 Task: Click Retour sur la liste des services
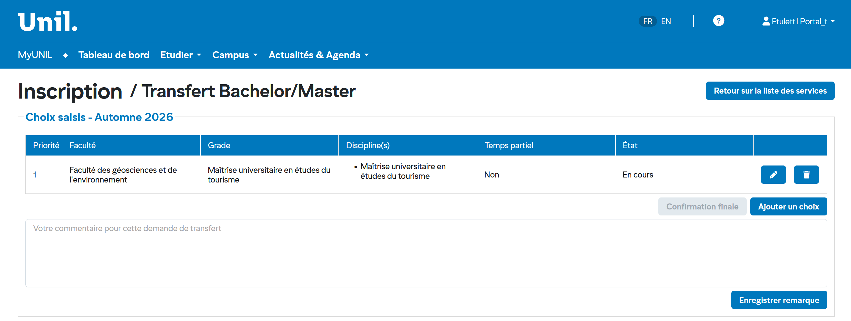coord(770,91)
